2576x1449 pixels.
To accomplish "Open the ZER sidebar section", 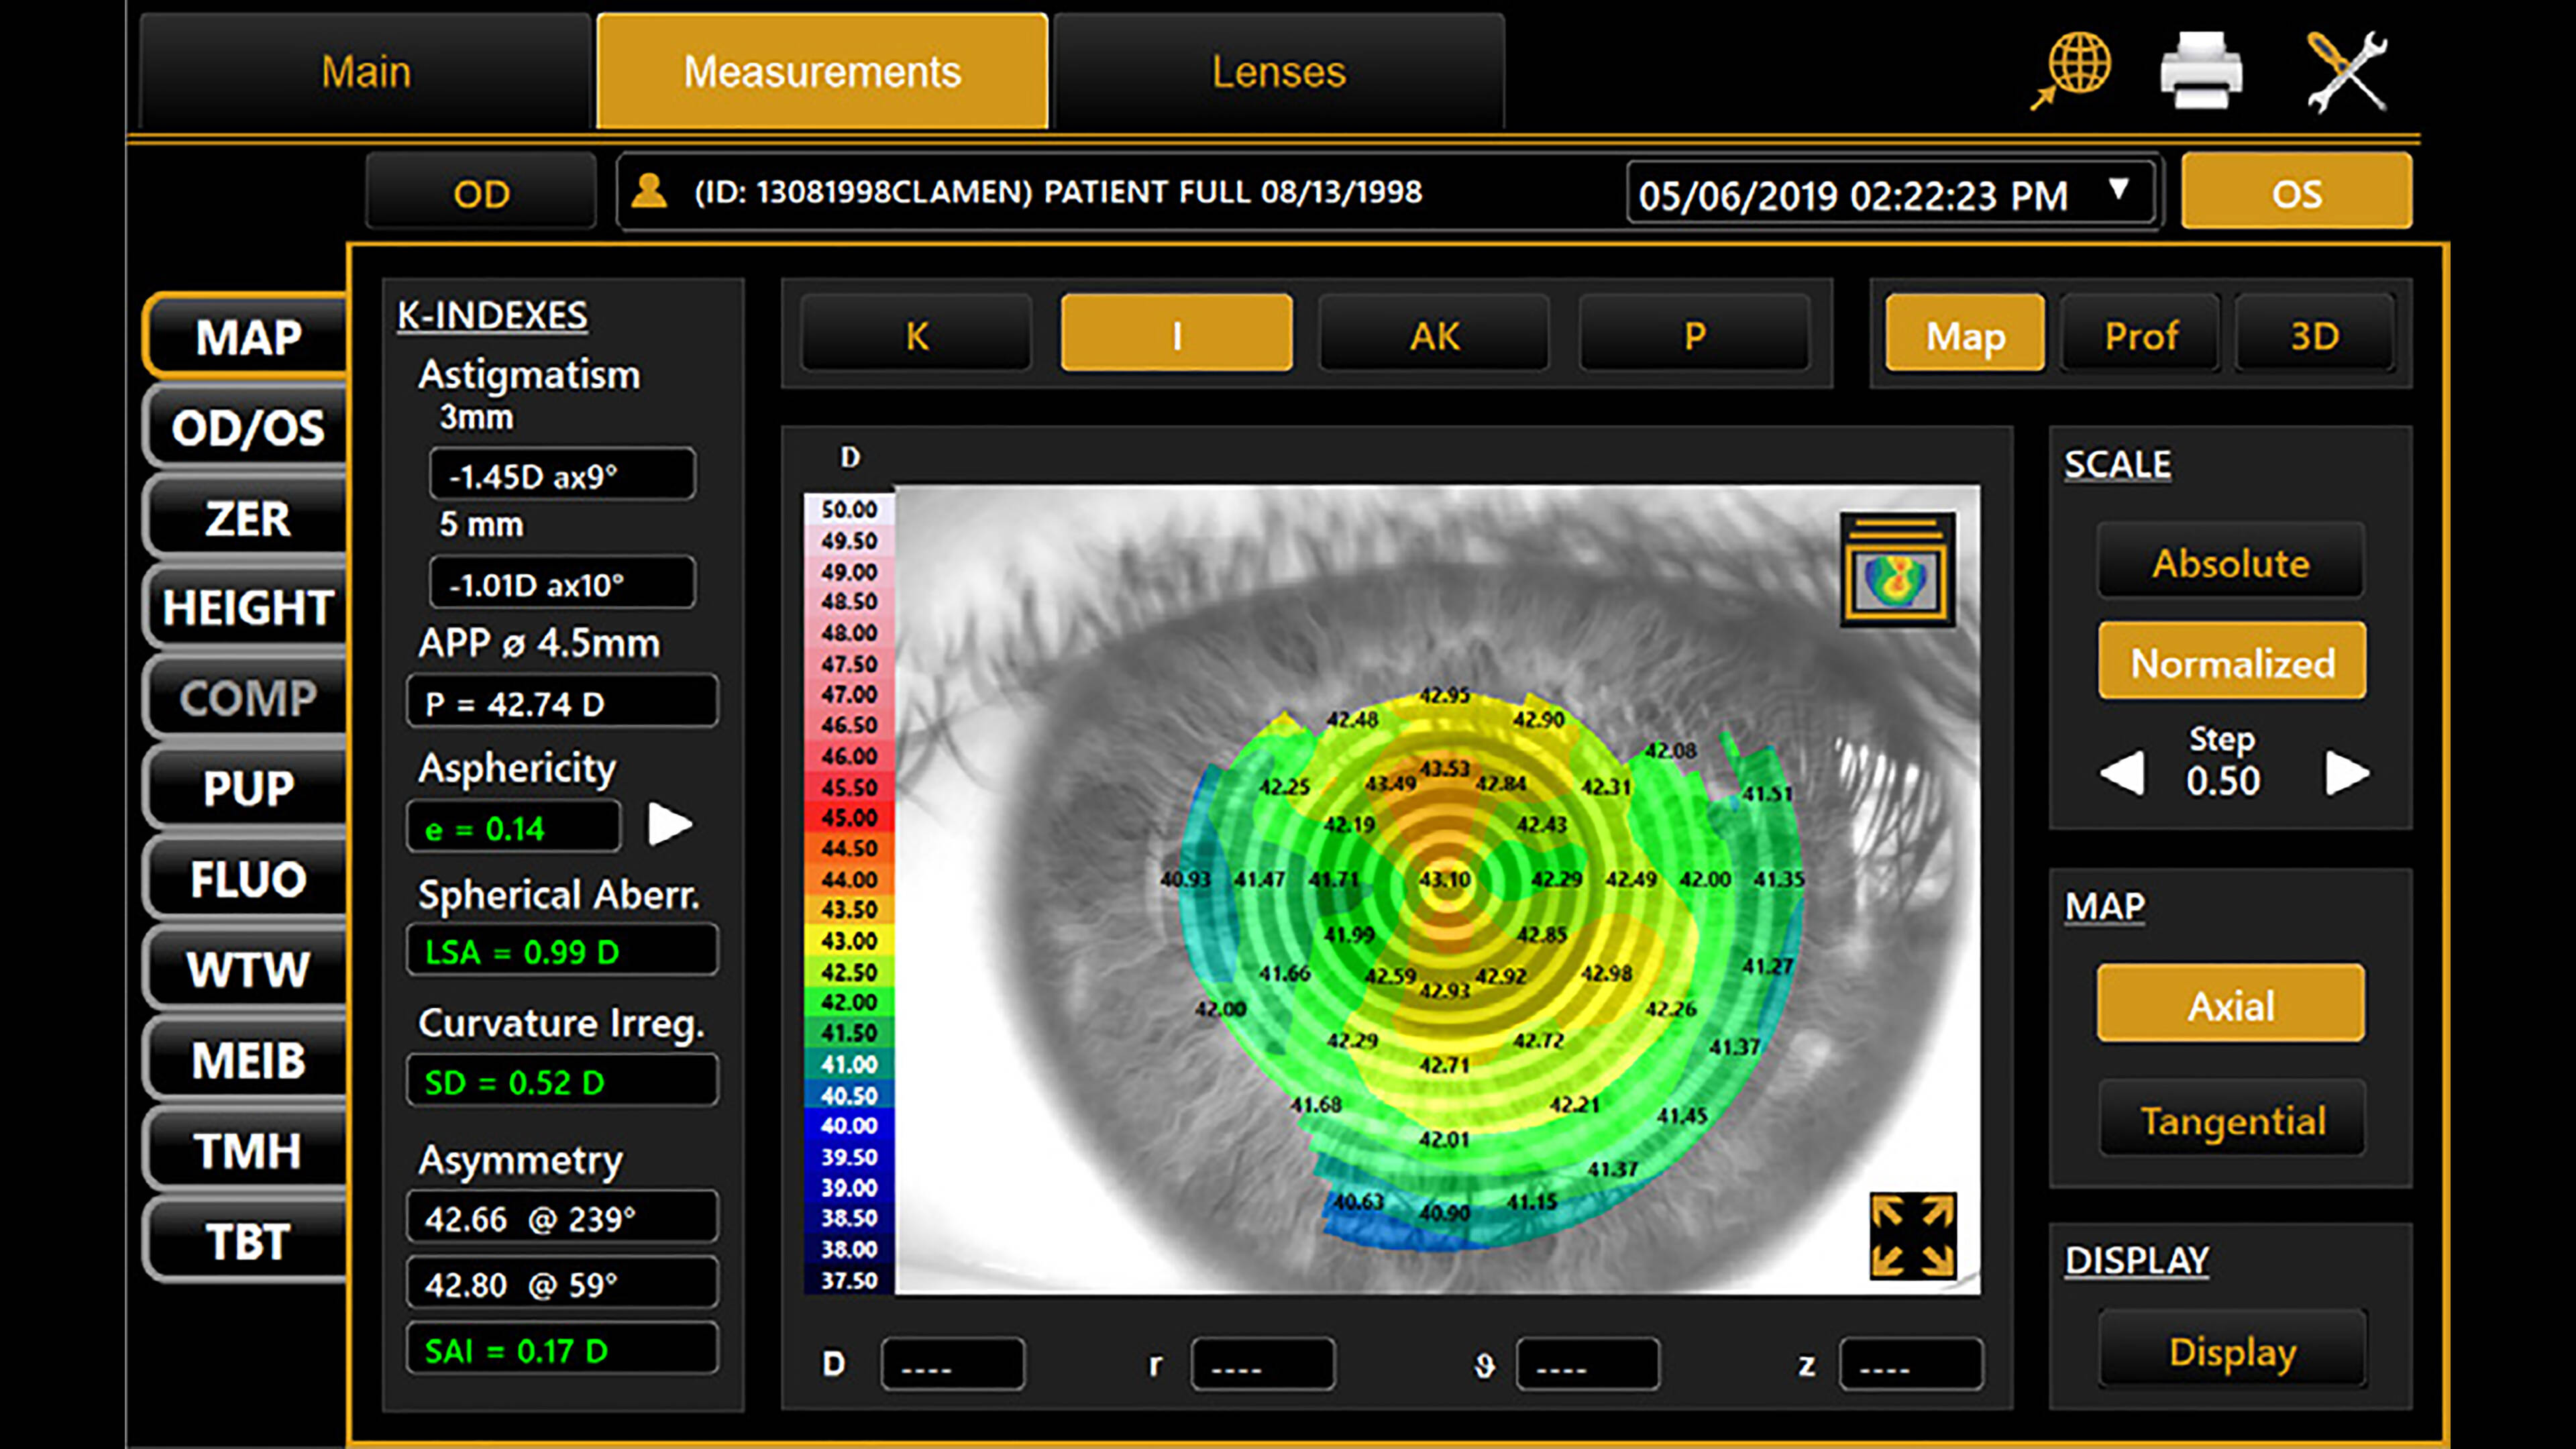I will [247, 518].
